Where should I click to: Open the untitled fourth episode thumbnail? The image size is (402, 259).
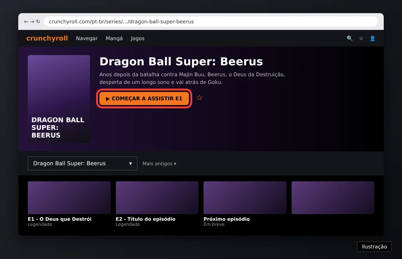point(333,198)
